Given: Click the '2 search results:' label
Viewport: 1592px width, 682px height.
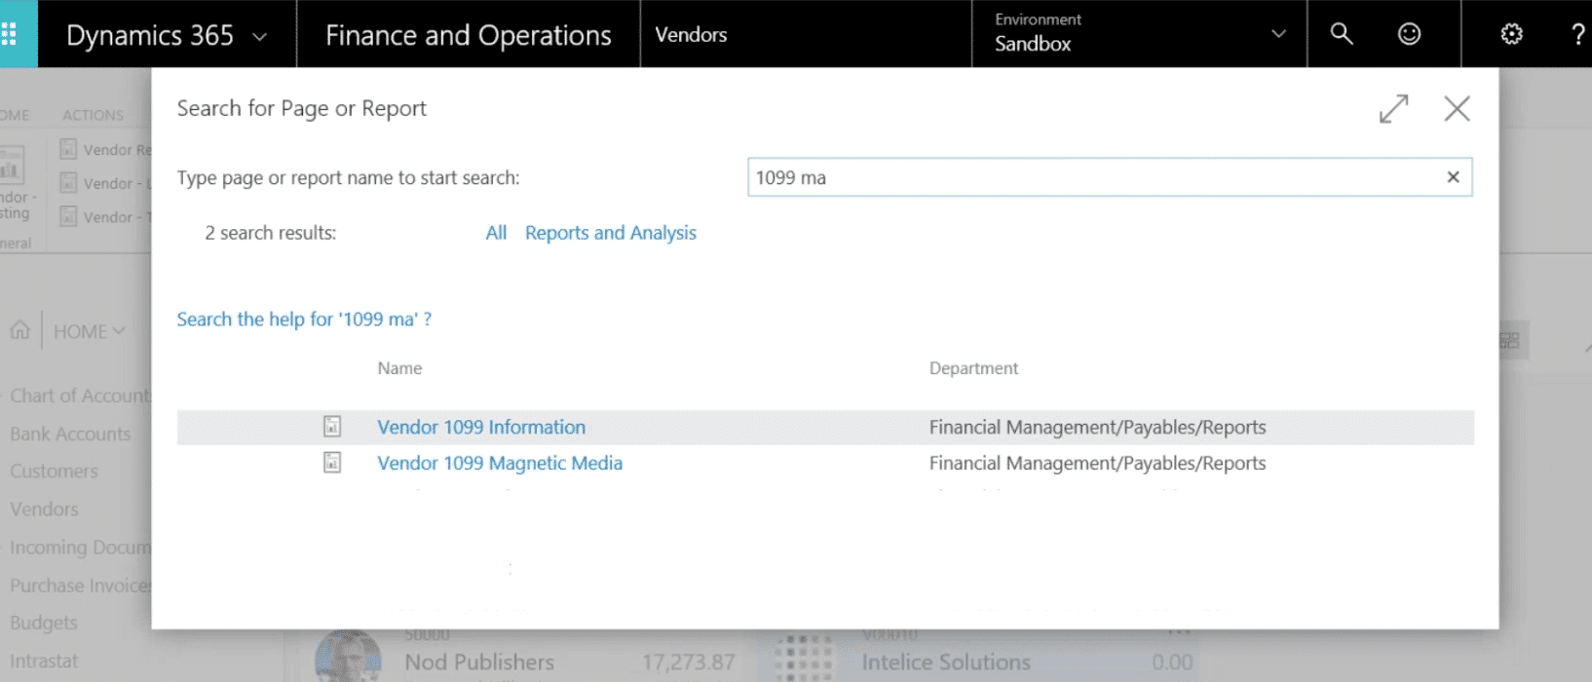Looking at the screenshot, I should coord(270,233).
